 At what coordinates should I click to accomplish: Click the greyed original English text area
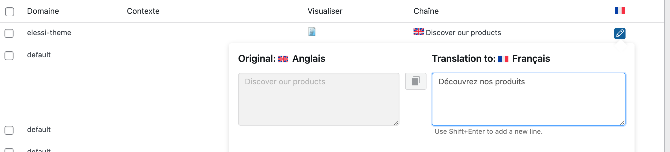click(319, 99)
